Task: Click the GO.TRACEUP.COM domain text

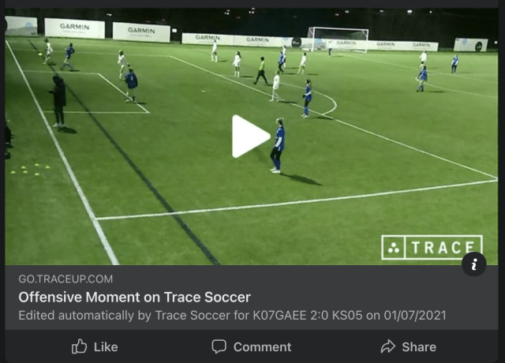Action: [65, 279]
